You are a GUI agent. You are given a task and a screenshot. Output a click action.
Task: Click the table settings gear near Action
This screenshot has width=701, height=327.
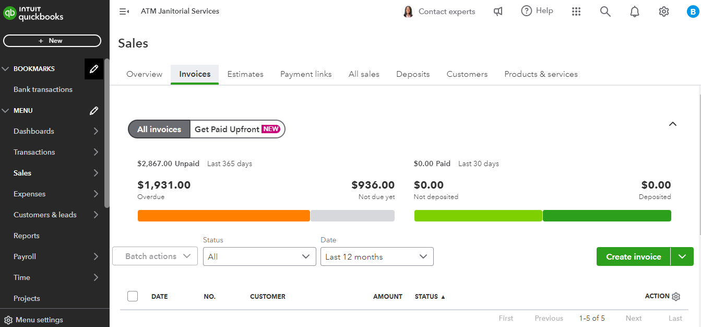point(676,297)
